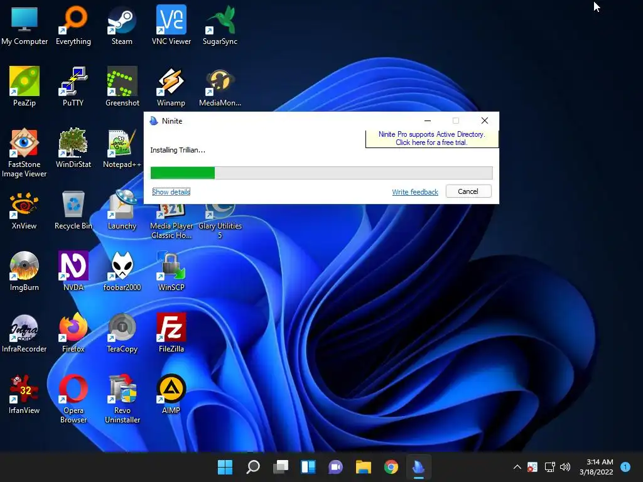The image size is (643, 482).
Task: Click the Media Player Classic icon
Action: click(171, 222)
